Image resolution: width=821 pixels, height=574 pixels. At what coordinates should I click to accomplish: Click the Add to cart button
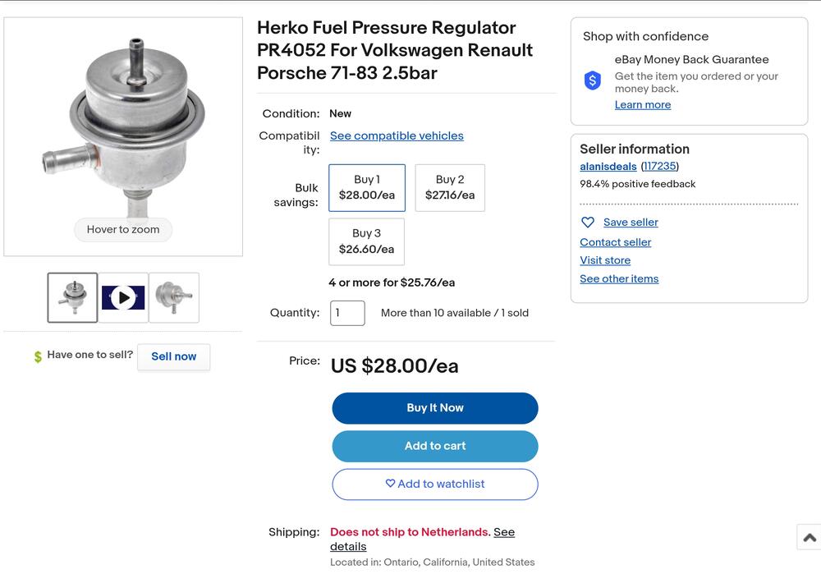tap(434, 446)
